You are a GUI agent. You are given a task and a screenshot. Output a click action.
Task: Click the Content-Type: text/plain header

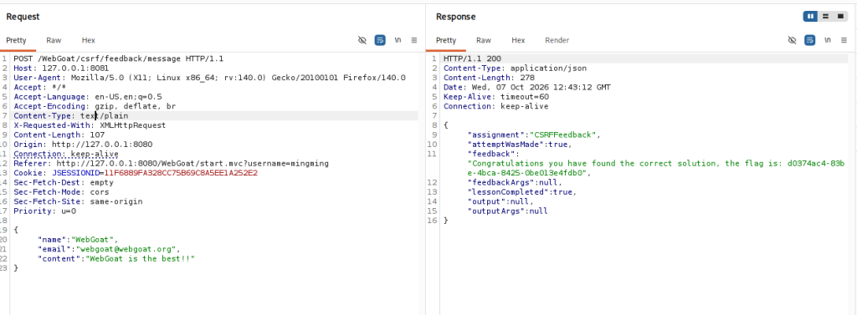(x=71, y=116)
